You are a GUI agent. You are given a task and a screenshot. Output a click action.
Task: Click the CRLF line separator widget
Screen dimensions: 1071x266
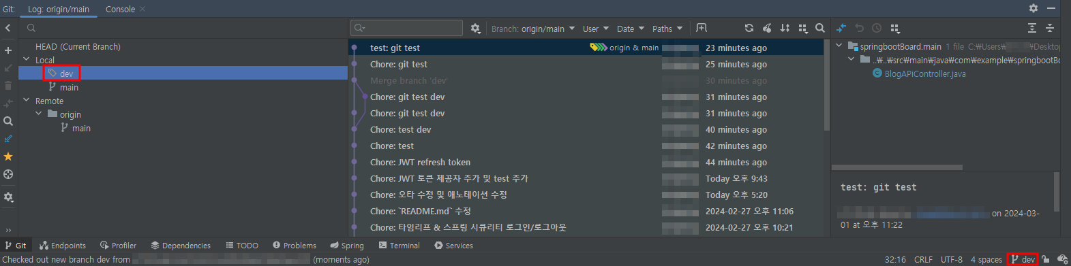(923, 259)
